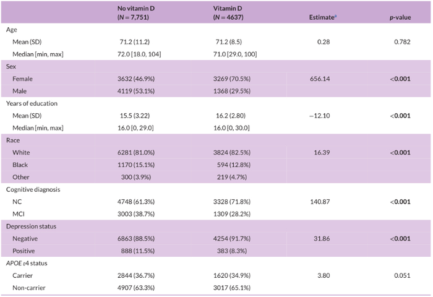Screen dimensions: 433x297
Task: Select the Age row label
Action: coord(11,30)
